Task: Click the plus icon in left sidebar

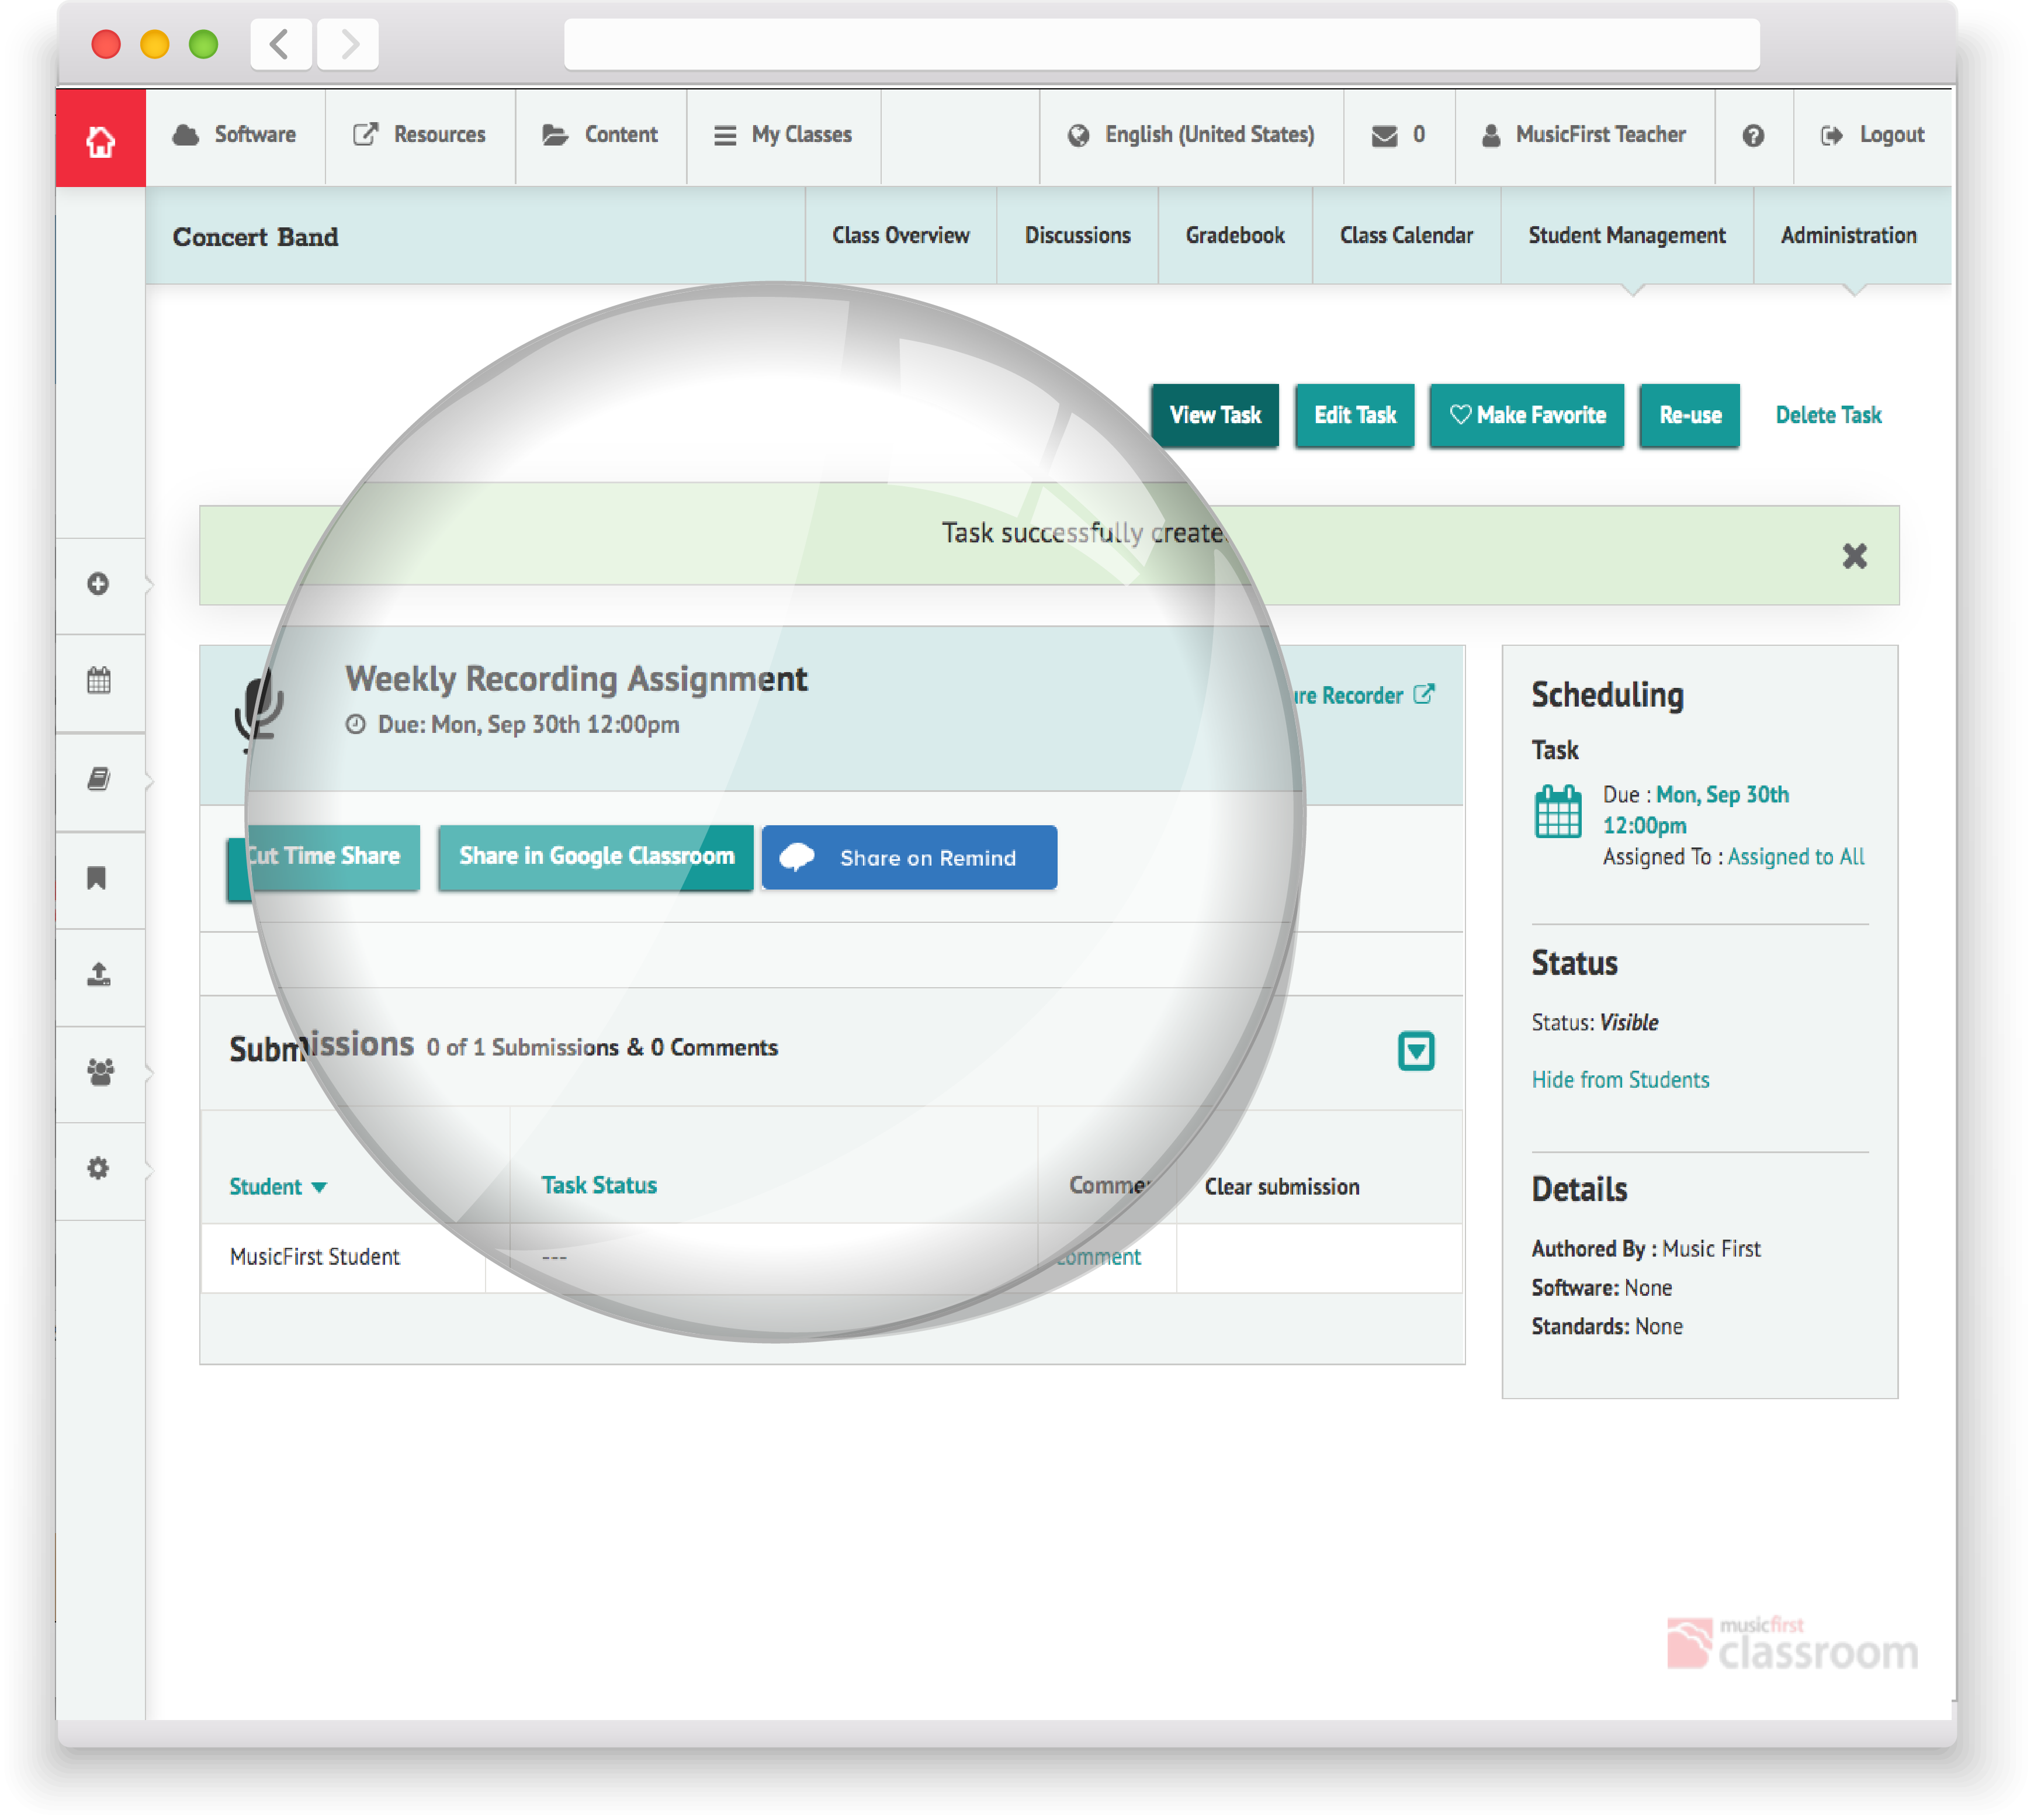Action: [x=98, y=585]
